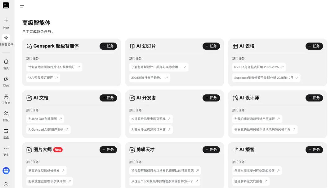335x188 pixels.
Task: Click Genspark 超级智能体 card icon
Action: [x=29, y=46]
